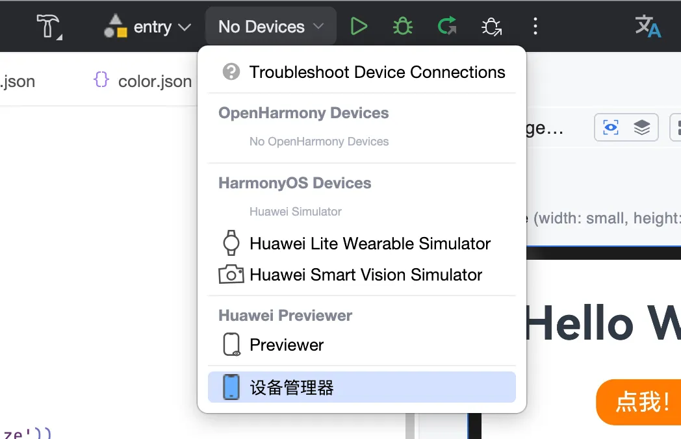Click the layers stack icon in previewer
681x439 pixels.
641,128
